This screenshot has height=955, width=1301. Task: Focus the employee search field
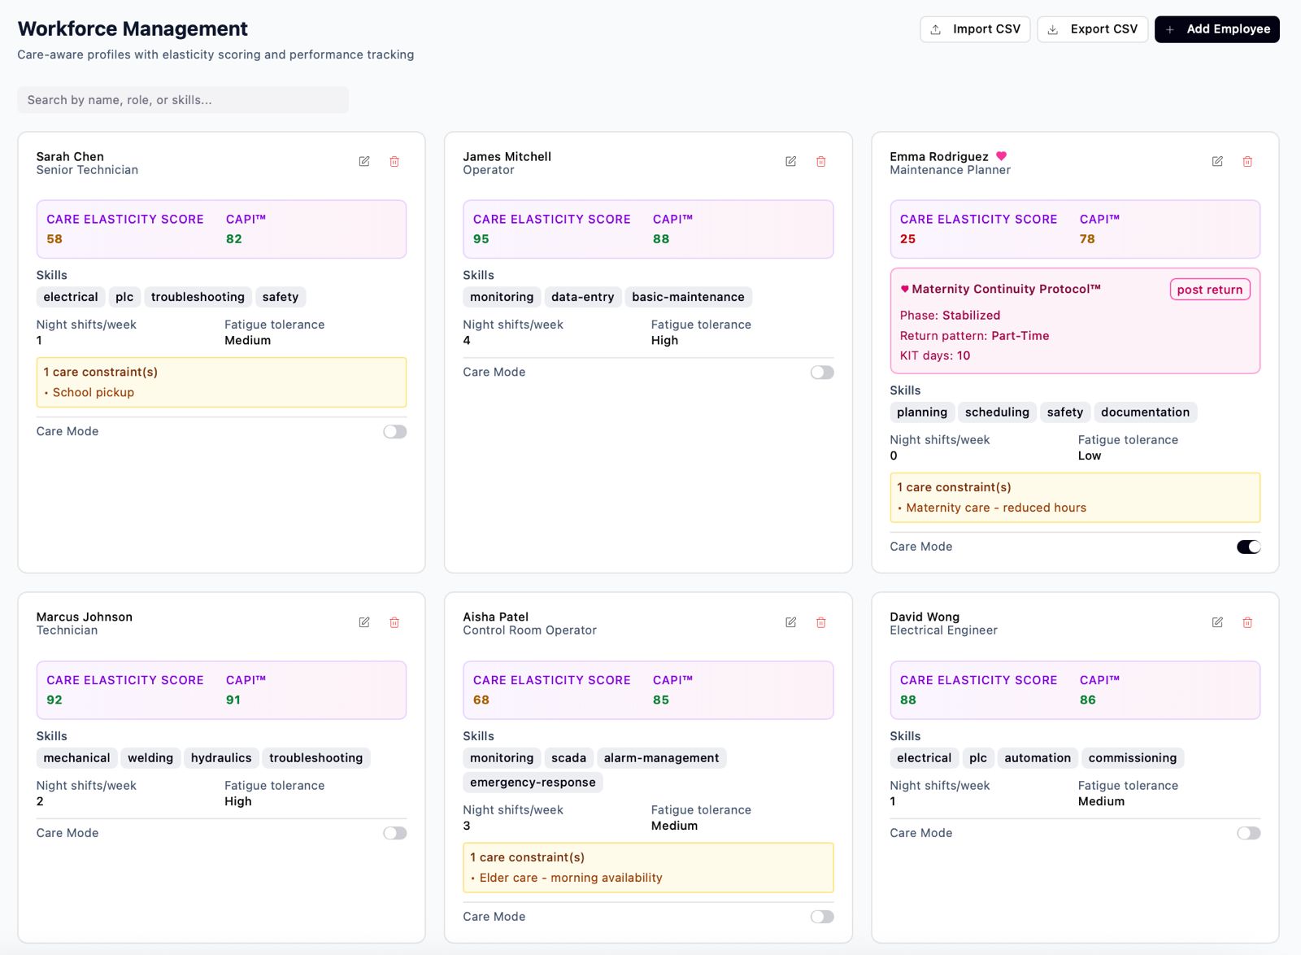(x=183, y=100)
